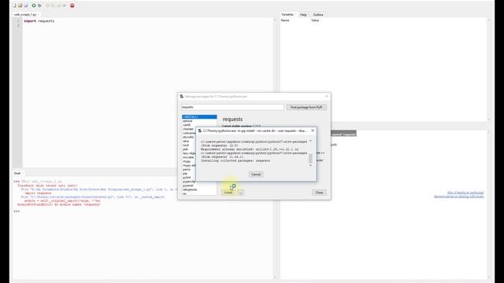Viewport: 504px width, 283px height.
Task: Click the Save file toolbar icon
Action: click(26, 6)
